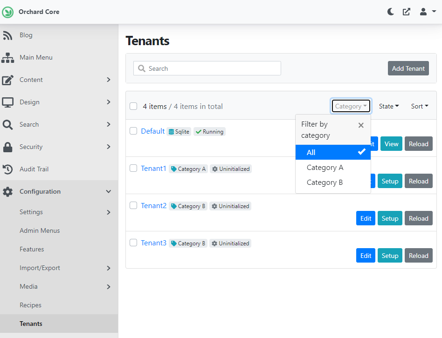Click Setup button for Tenant1

coord(390,181)
